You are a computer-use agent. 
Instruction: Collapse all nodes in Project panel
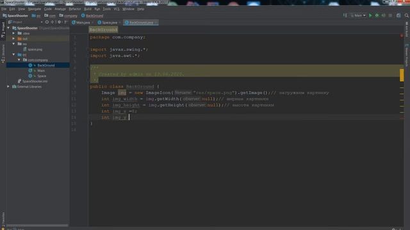(x=53, y=22)
